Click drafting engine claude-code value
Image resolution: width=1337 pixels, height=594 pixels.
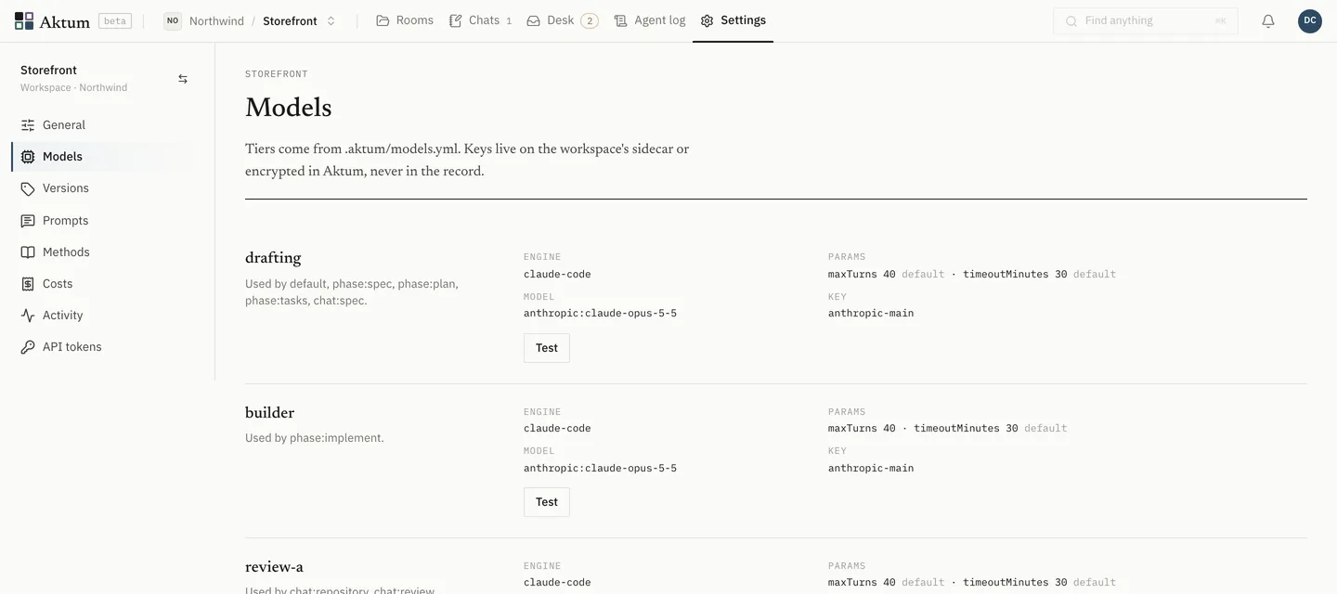point(557,275)
